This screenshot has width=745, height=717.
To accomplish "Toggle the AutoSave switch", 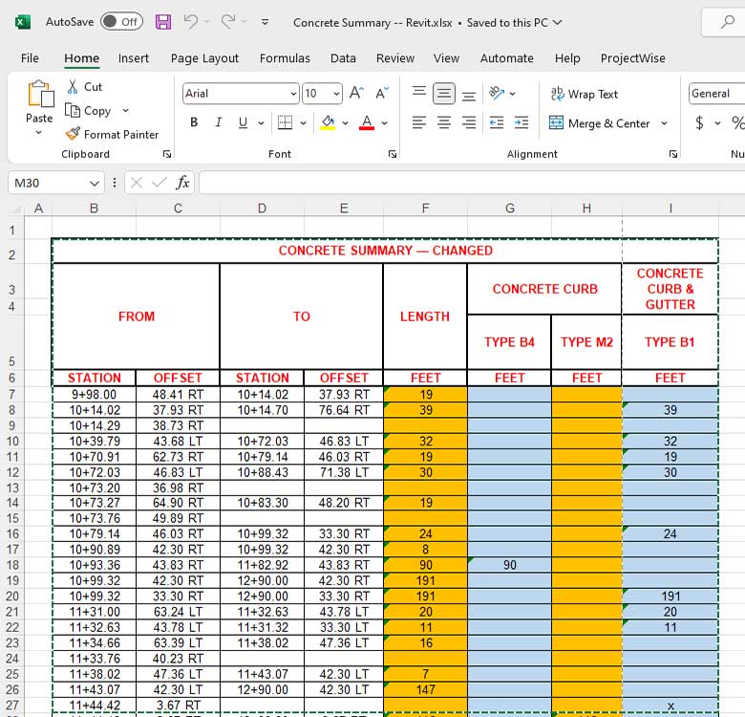I will pyautogui.click(x=121, y=21).
